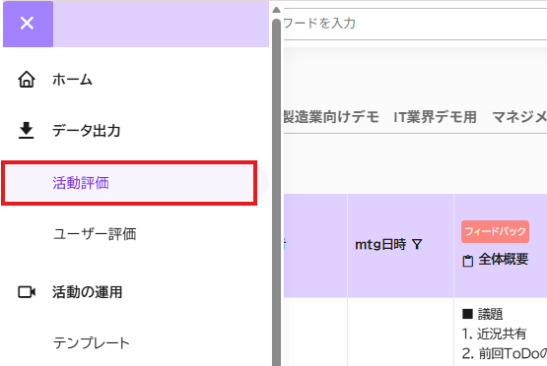The height and width of the screenshot is (366, 547).
Task: Click the home house icon
Action: tap(27, 80)
